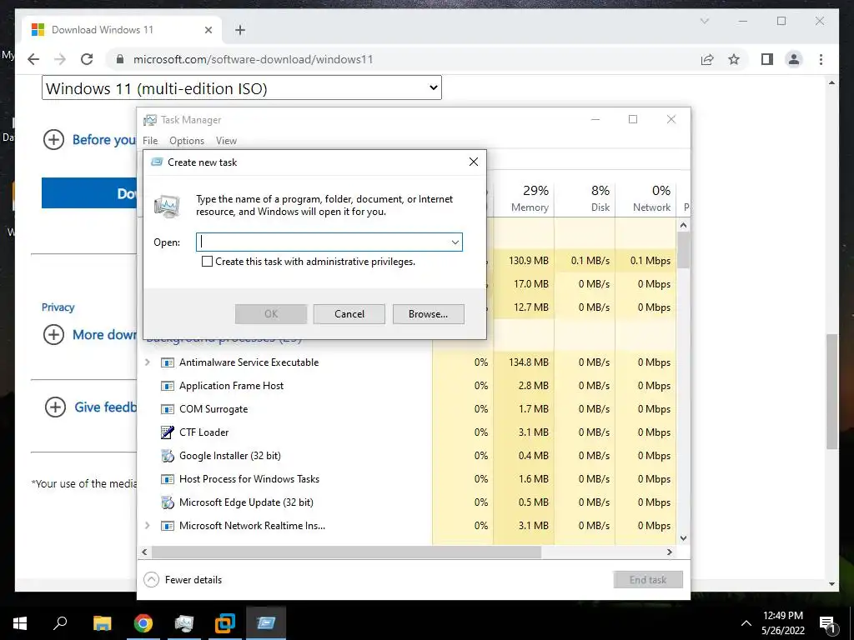
Task: Click the Chrome icon on the taskbar
Action: pyautogui.click(x=143, y=623)
